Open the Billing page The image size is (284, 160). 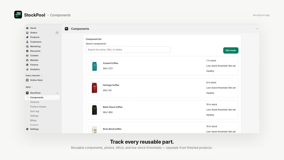tap(33, 120)
